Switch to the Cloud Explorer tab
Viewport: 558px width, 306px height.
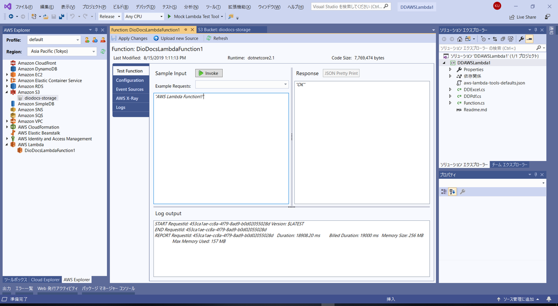[45, 279]
